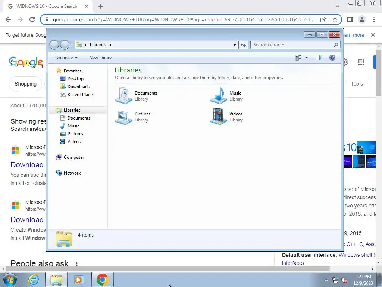Open the Videos library icon in main pane
This screenshot has width=382, height=287.
click(219, 117)
